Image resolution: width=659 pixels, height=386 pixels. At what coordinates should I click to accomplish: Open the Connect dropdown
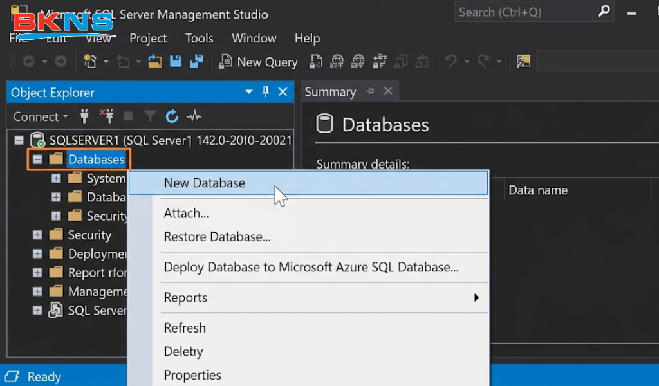[41, 116]
